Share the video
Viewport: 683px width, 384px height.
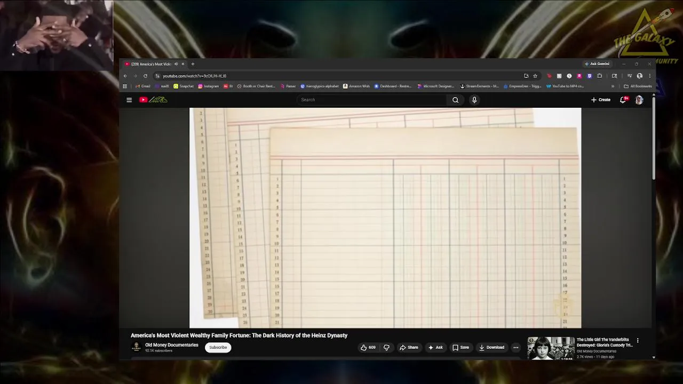coord(409,348)
